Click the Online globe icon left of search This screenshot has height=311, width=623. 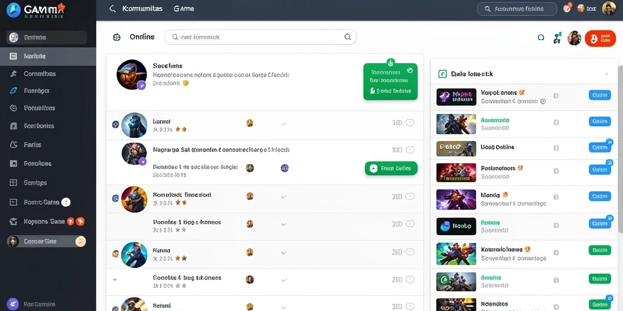pos(116,37)
